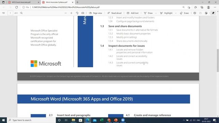Click the fit to page icon
The width and height of the screenshot is (219, 123).
pos(83,13)
